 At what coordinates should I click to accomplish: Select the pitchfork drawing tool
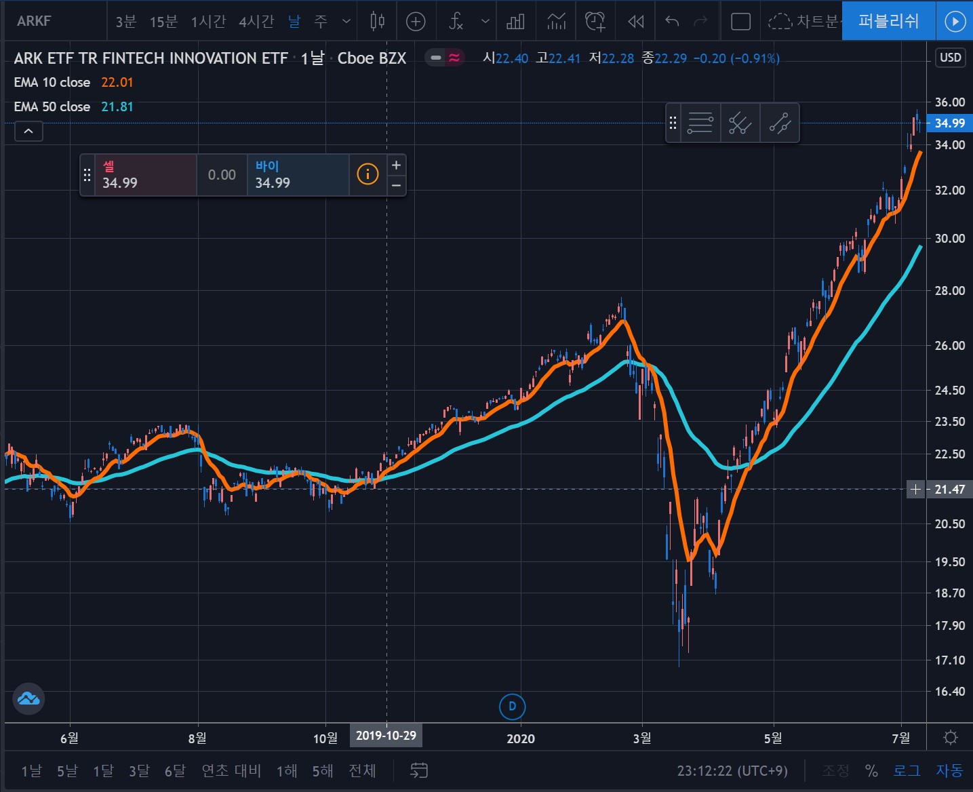click(x=740, y=123)
